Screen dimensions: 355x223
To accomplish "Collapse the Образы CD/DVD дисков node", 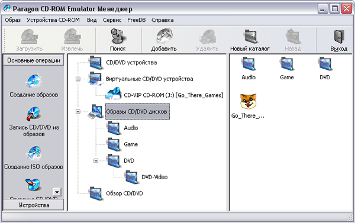I will [x=78, y=112].
